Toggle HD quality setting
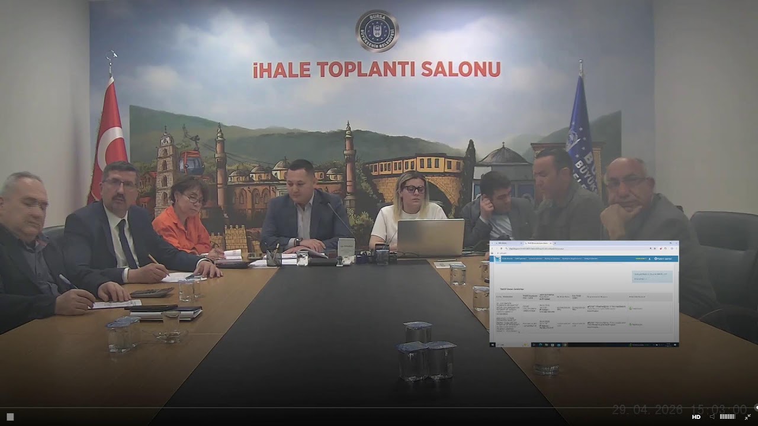This screenshot has width=758, height=426. tap(696, 417)
